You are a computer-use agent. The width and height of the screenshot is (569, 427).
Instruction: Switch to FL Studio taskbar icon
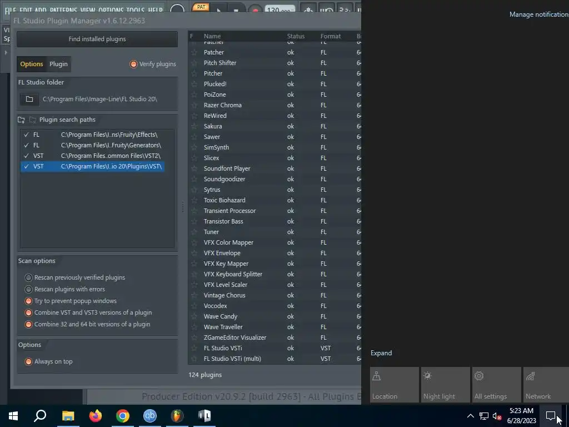(x=177, y=416)
